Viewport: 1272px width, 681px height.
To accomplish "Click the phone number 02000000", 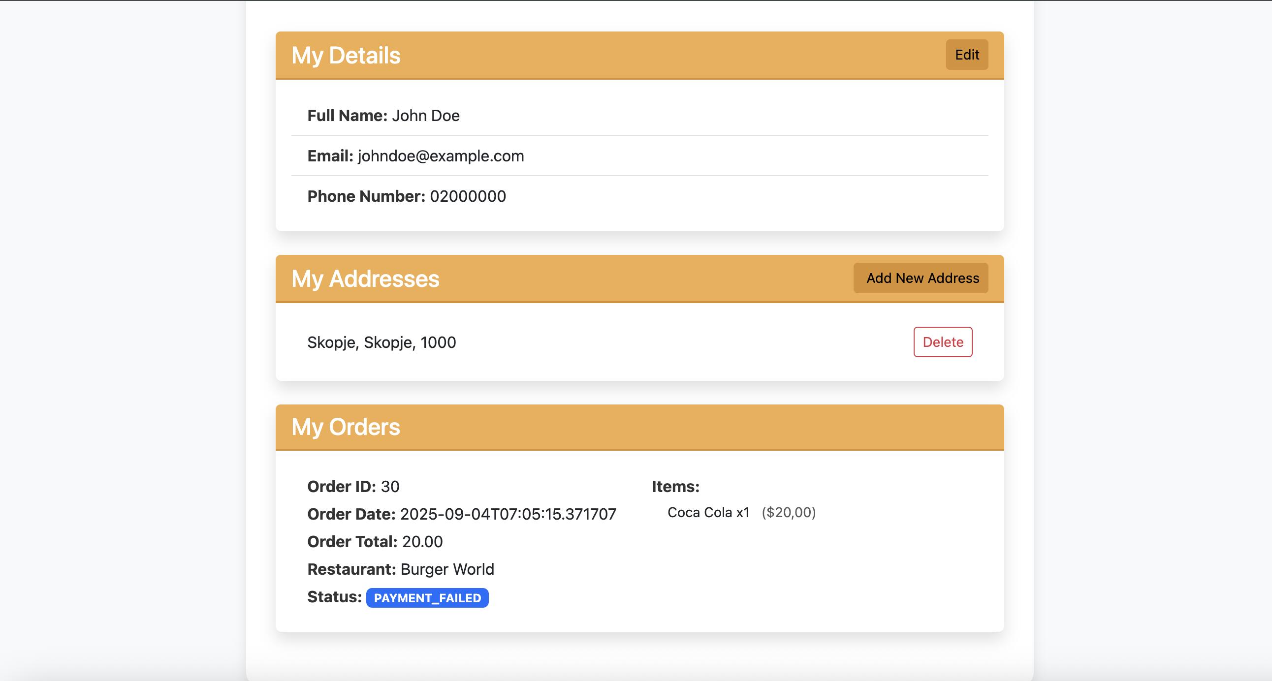I will pos(467,196).
